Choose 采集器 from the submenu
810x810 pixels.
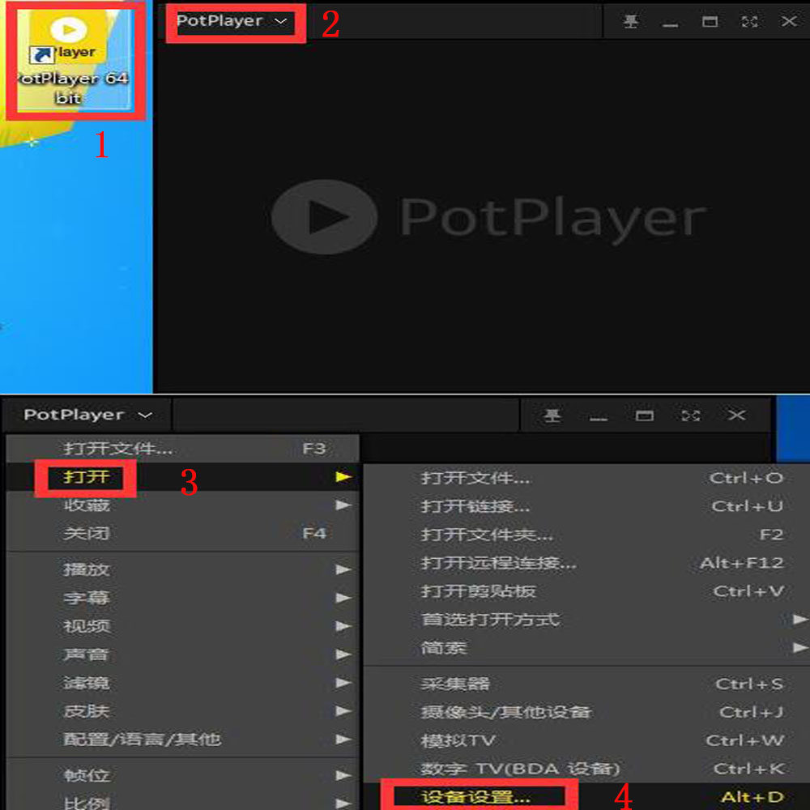point(586,684)
